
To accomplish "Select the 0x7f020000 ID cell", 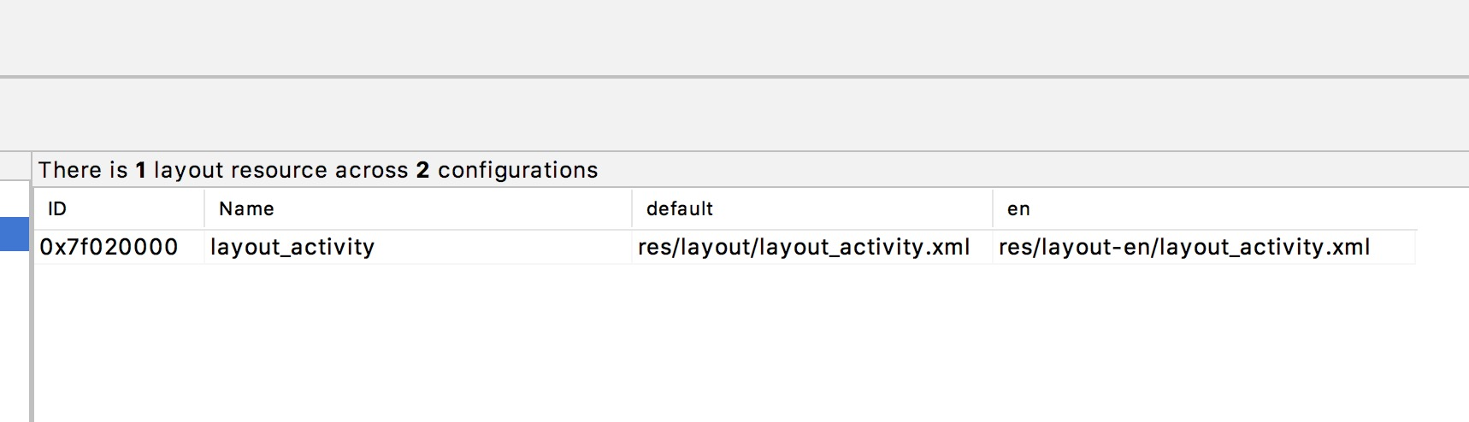I will [109, 248].
